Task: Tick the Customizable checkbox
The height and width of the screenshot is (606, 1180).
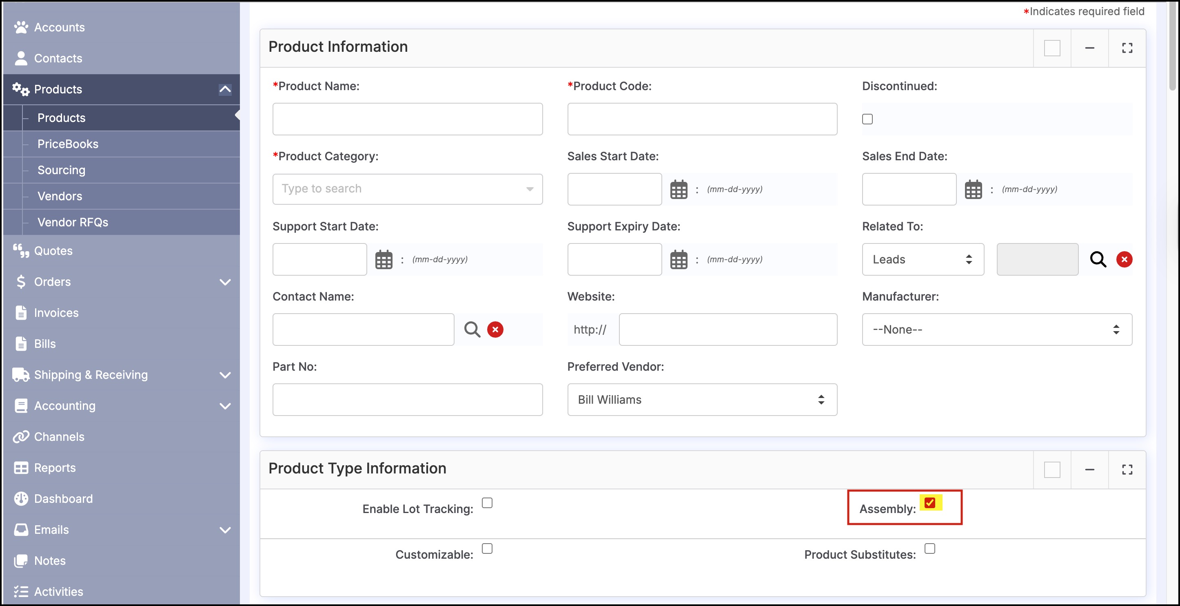Action: (x=487, y=548)
